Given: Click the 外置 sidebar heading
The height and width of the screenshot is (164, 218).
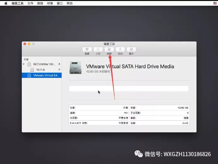Looking at the screenshot, I should pos(26,60).
